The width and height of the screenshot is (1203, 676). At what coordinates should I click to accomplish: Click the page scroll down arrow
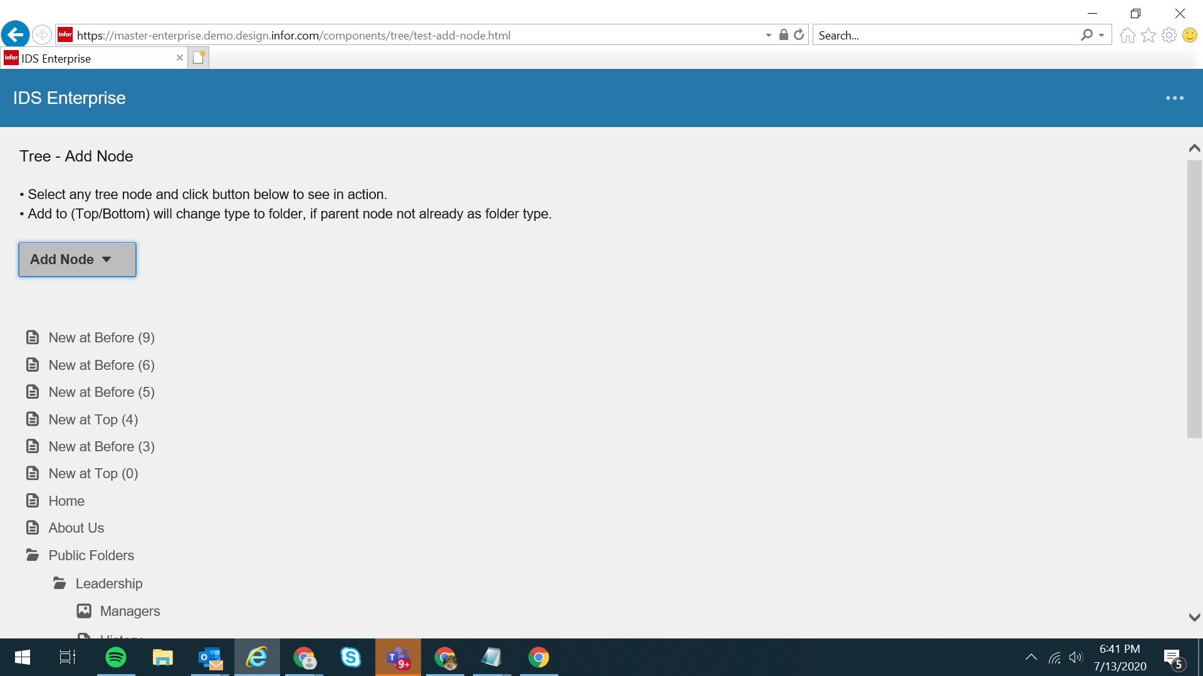point(1194,617)
